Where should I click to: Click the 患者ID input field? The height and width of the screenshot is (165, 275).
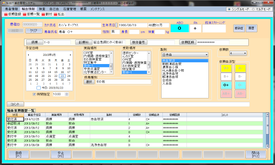point(33,24)
